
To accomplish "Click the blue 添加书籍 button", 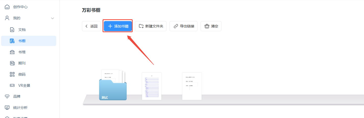I will coord(118,26).
